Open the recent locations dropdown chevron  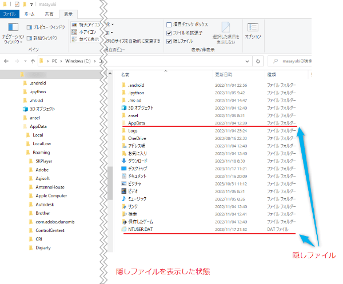(x=25, y=61)
